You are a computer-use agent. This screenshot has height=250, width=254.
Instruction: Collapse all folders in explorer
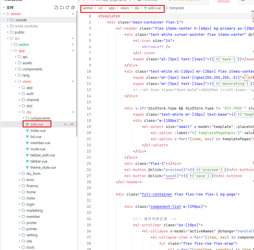[73, 8]
